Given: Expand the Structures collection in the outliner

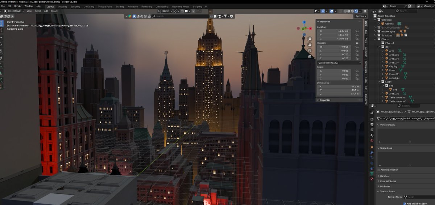Looking at the screenshot, I should point(376,35).
